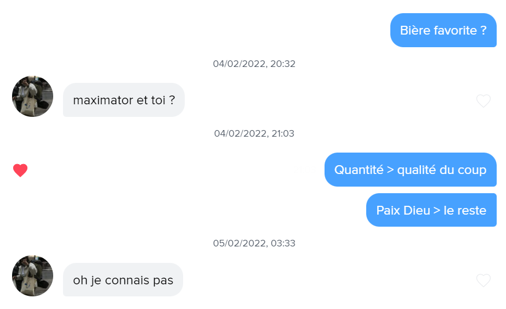Select the 'oh je connais pas' reply bubble
Image resolution: width=506 pixels, height=309 pixels.
coord(123,280)
